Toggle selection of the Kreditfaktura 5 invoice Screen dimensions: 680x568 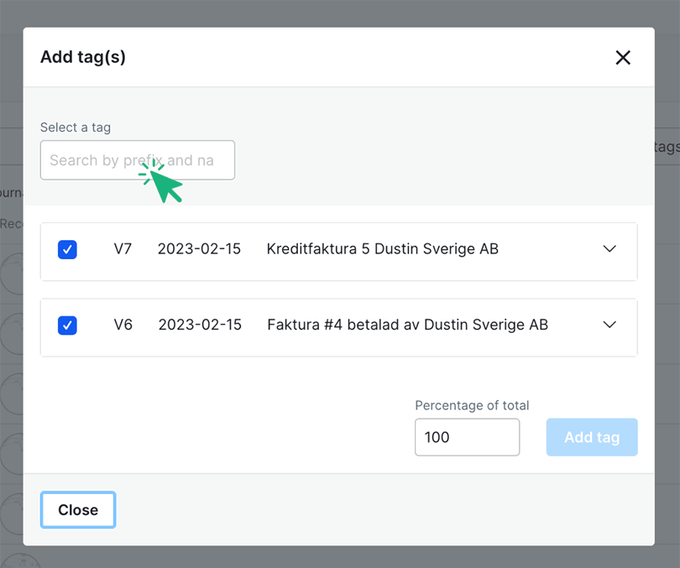click(x=67, y=249)
